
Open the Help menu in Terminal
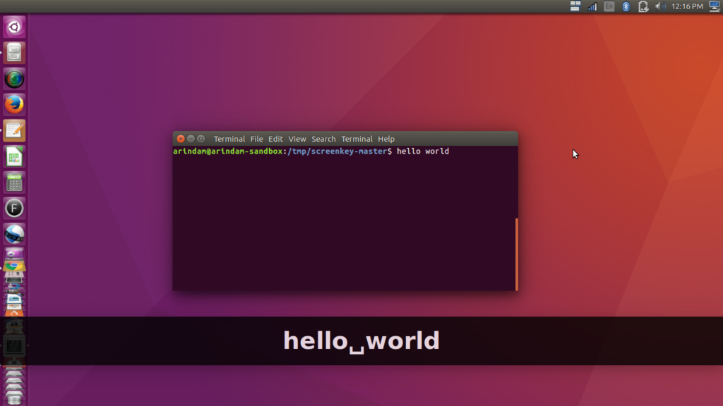point(386,139)
